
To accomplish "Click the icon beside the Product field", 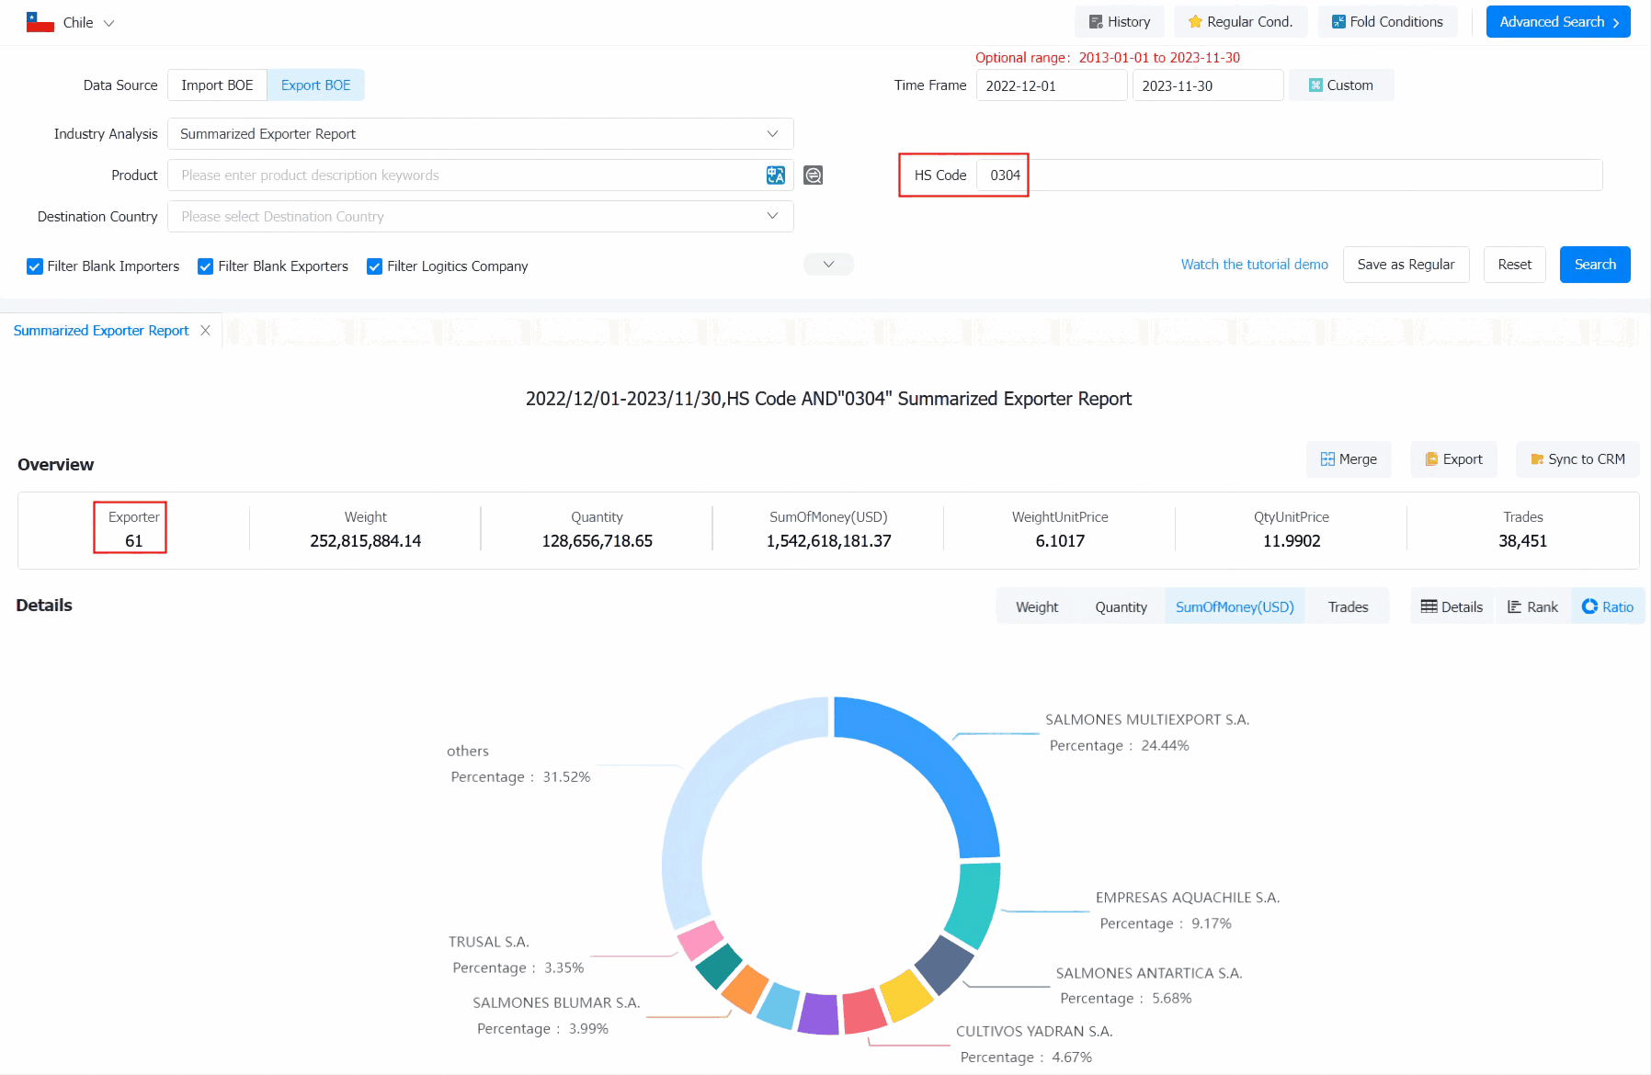I will 814,175.
